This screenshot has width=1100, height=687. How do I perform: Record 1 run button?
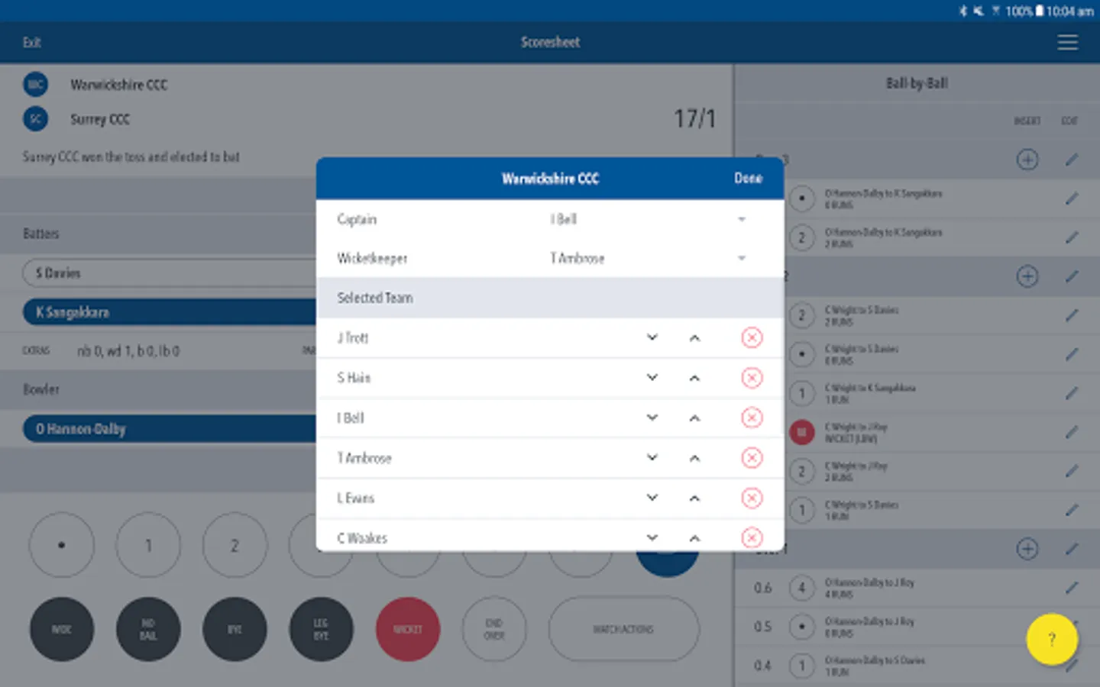click(x=148, y=545)
